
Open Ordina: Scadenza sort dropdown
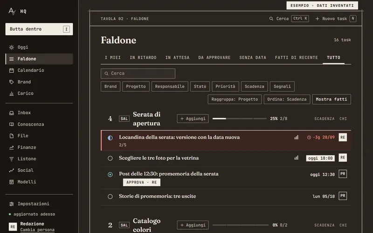[287, 99]
